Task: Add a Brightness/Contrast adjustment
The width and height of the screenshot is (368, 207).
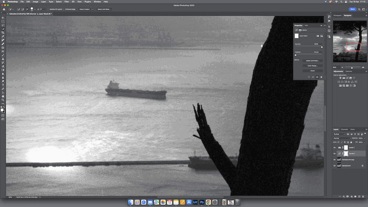Action: [x=340, y=78]
